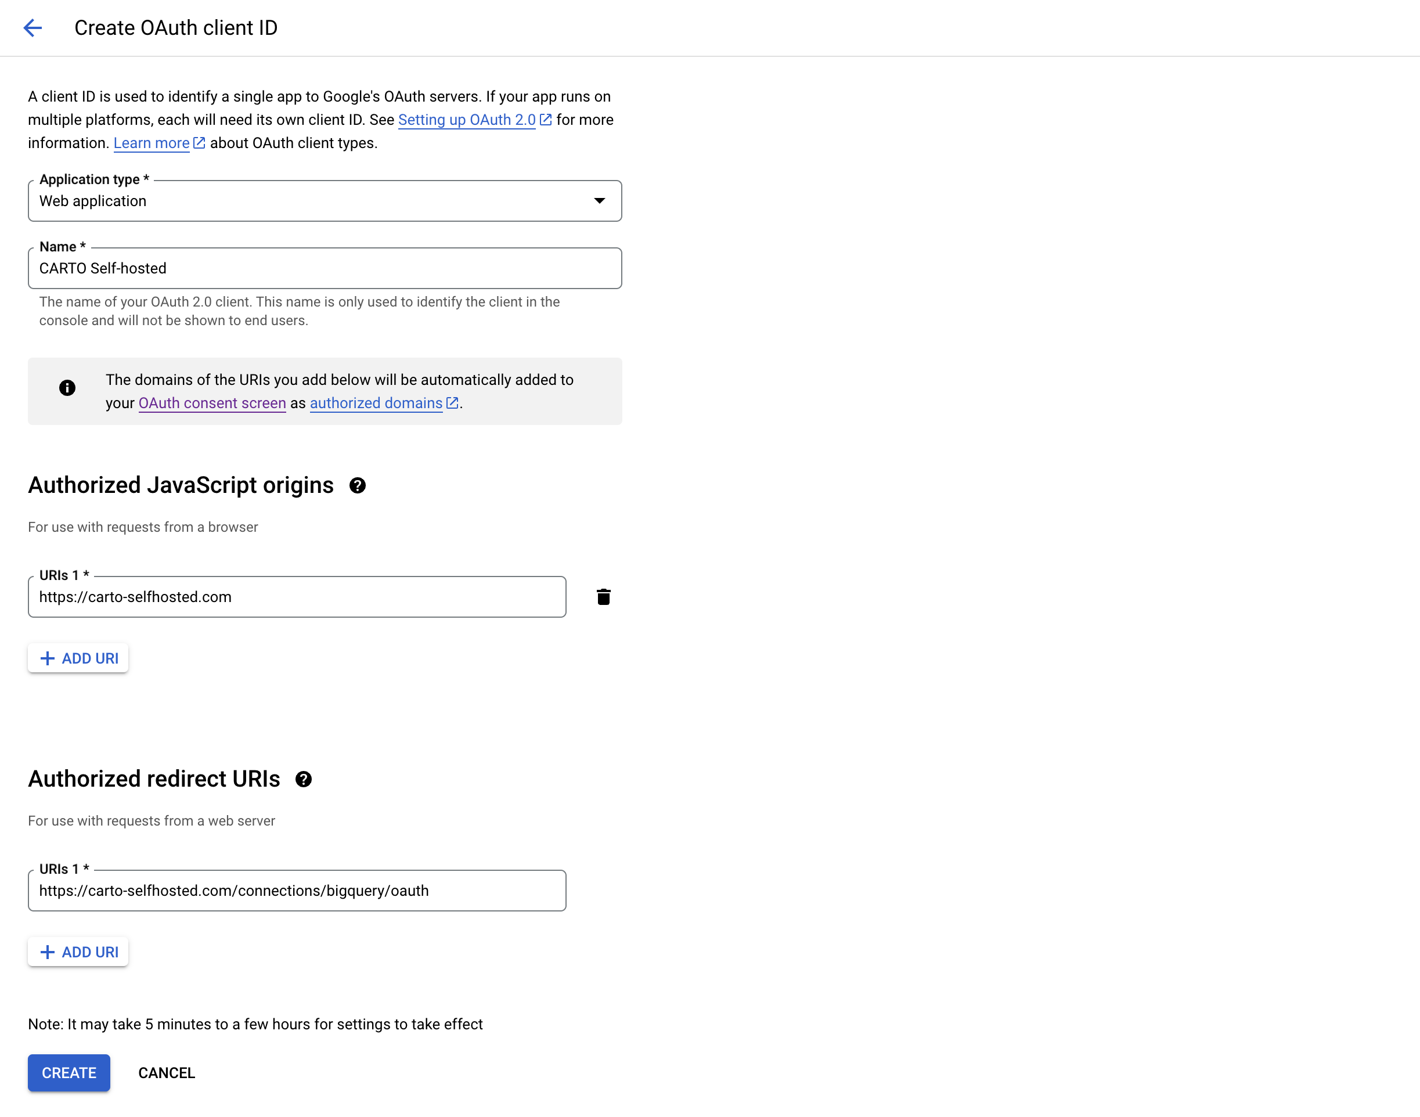Open help icon beside Authorized JavaScript origins
This screenshot has height=1117, width=1420.
tap(357, 485)
